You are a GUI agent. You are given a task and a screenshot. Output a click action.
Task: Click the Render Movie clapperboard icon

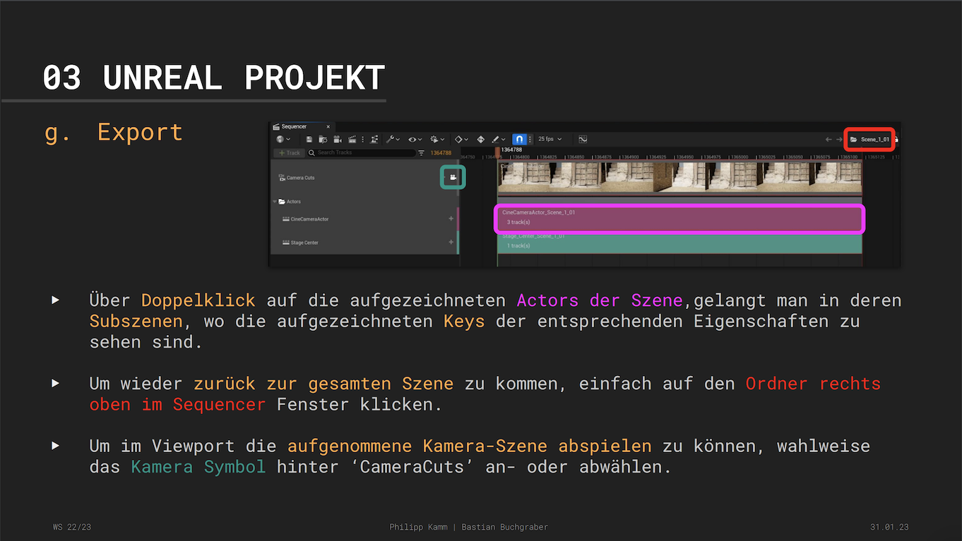pyautogui.click(x=352, y=140)
